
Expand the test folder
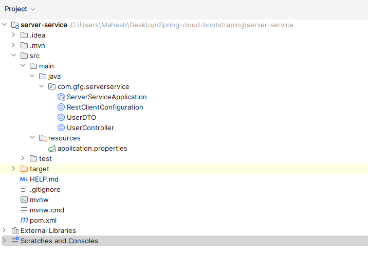[23, 158]
